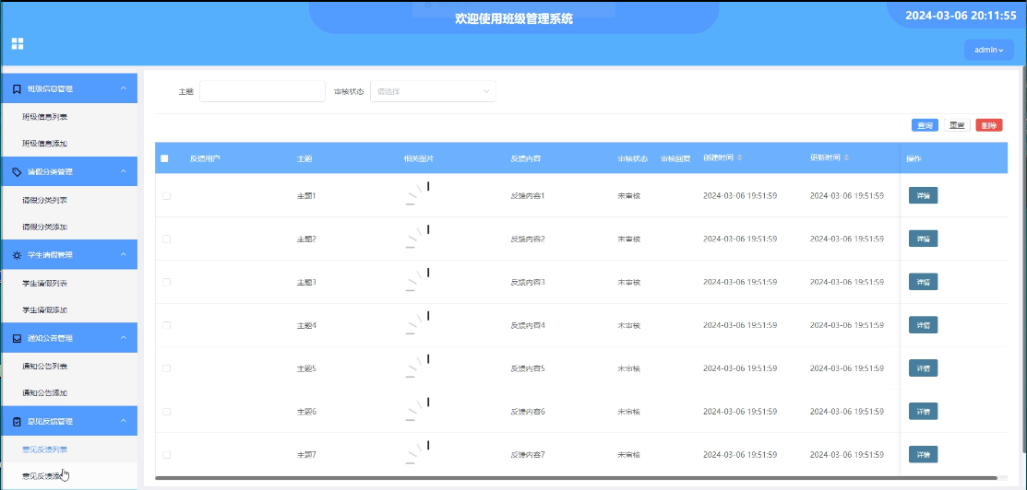Click the table's horizontal scrollbar
1027x490 pixels.
click(x=577, y=479)
